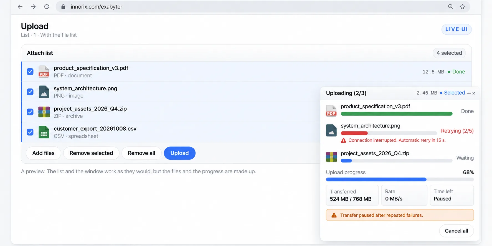Click the Remove all button
492x246 pixels.
tap(141, 153)
